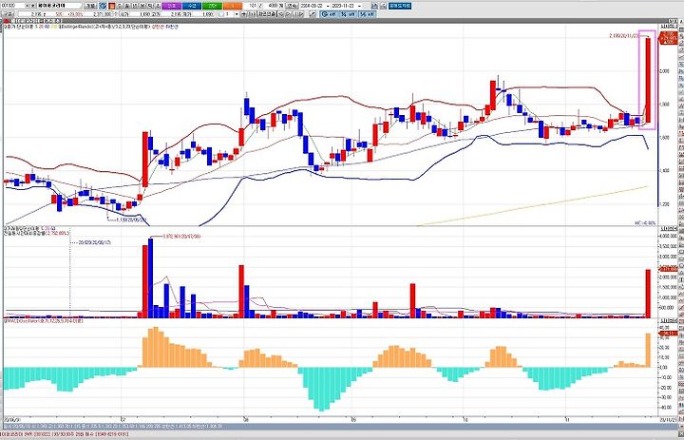Viewport: 684px width, 440px height.
Task: Click the button right of the count field
Action: pos(292,6)
